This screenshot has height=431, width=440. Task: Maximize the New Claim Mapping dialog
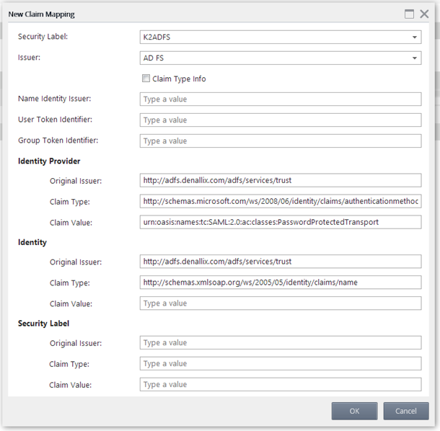[409, 14]
